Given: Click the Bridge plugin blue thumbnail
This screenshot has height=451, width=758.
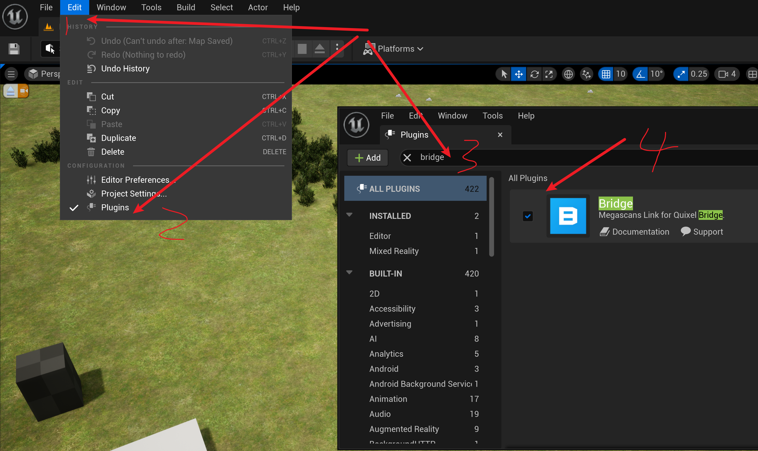Looking at the screenshot, I should coord(568,216).
